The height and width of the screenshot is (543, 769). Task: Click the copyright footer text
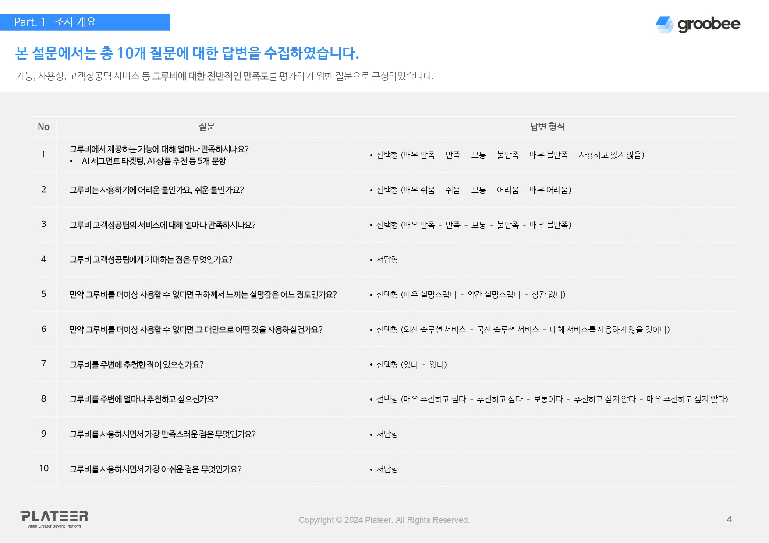click(x=384, y=520)
